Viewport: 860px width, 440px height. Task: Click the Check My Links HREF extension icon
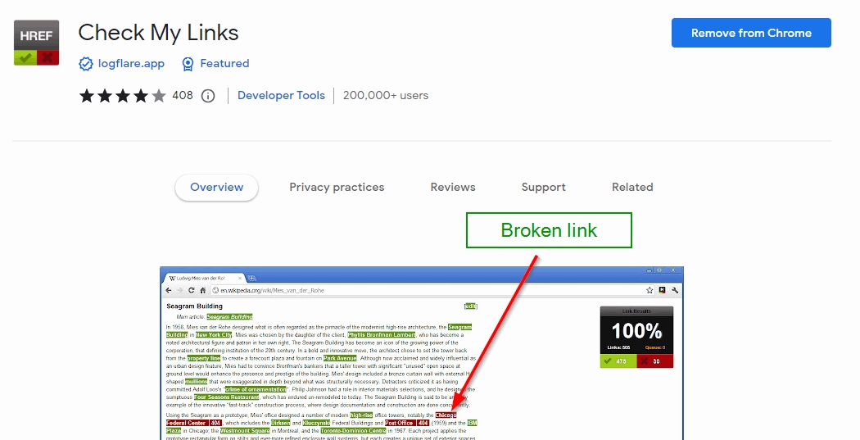pos(37,43)
